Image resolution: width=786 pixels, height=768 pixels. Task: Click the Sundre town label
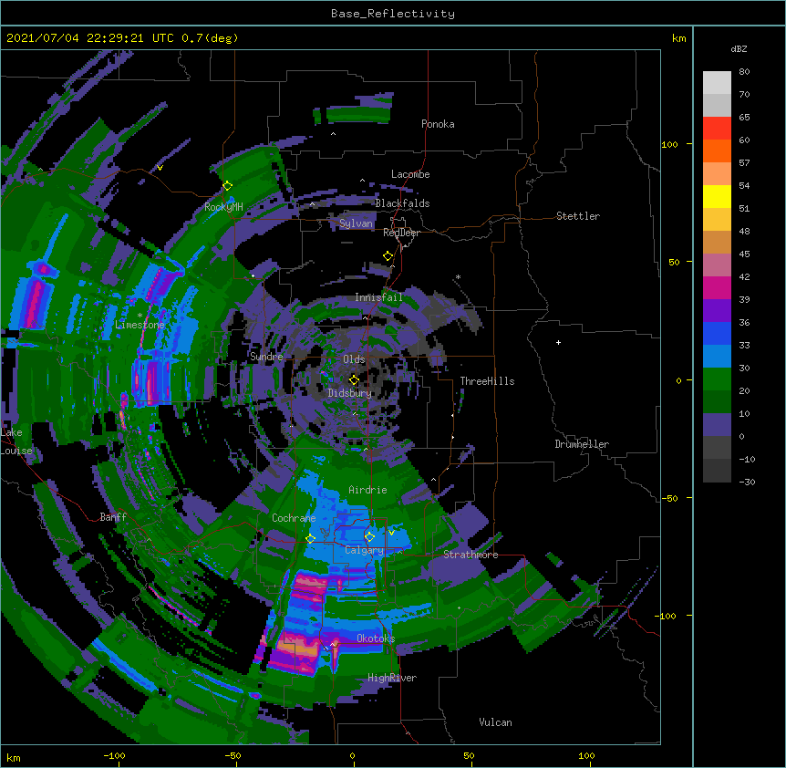(266, 357)
